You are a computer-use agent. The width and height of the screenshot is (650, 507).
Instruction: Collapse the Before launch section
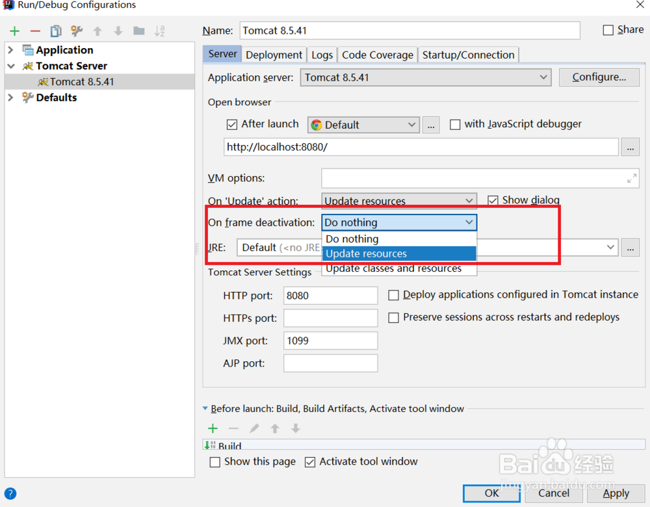click(x=205, y=409)
